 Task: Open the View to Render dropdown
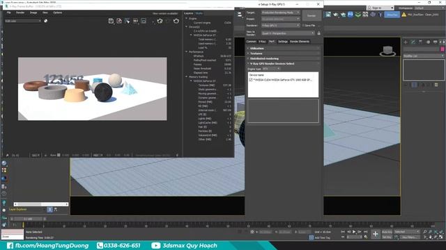click(288, 33)
